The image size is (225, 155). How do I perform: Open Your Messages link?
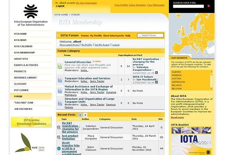pos(156,5)
